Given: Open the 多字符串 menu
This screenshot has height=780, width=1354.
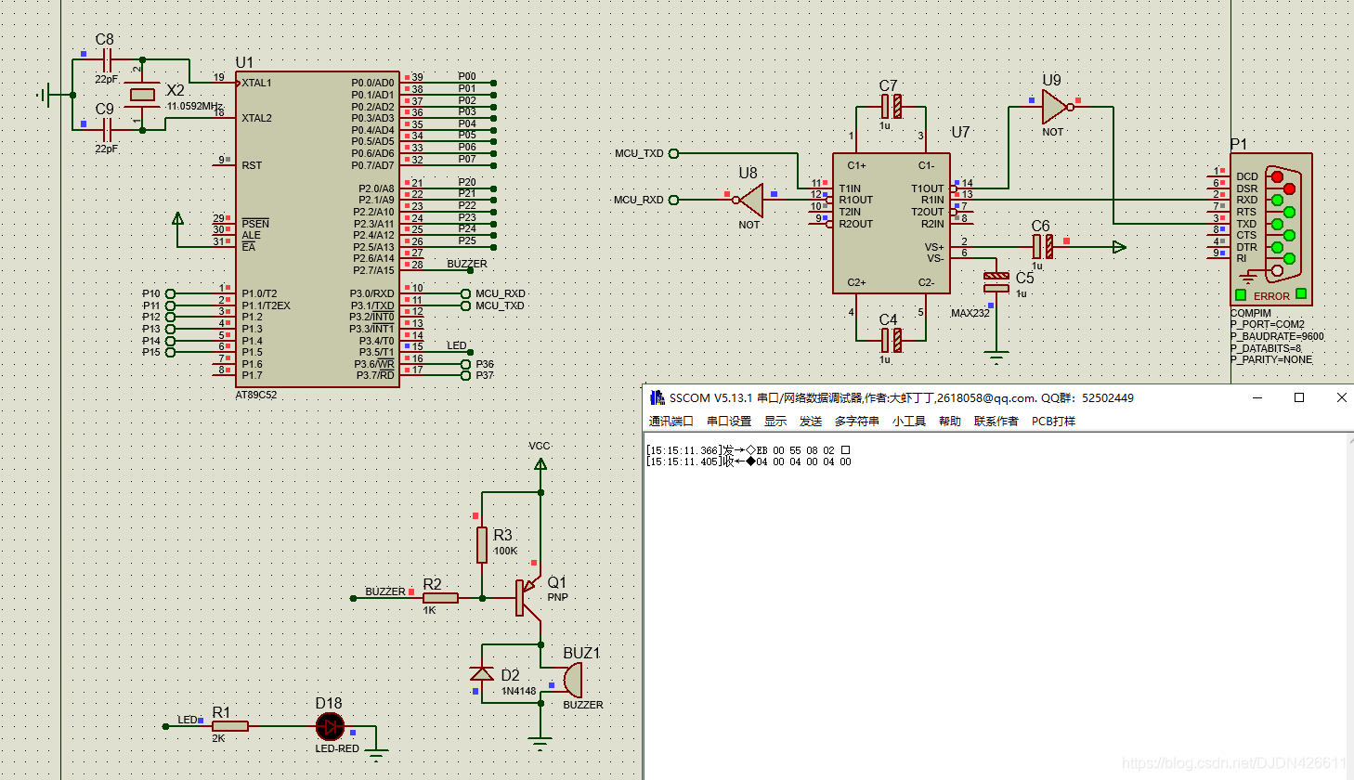Looking at the screenshot, I should [x=856, y=422].
